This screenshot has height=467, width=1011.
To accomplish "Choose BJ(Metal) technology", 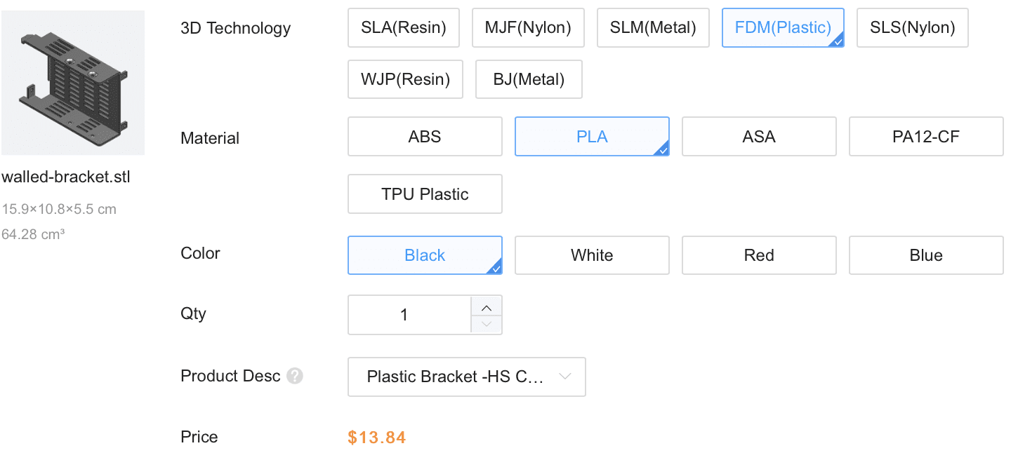I will 529,79.
